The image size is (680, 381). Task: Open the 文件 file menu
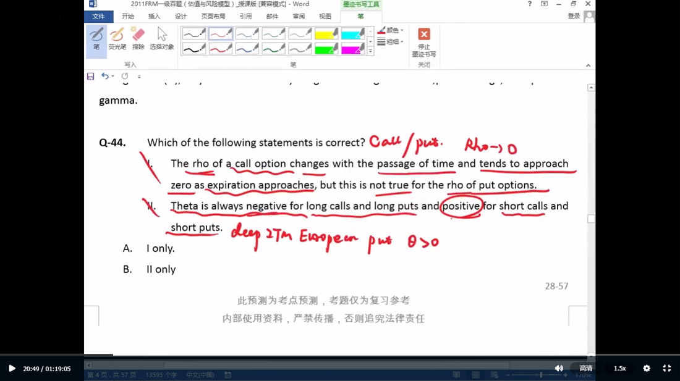click(98, 17)
